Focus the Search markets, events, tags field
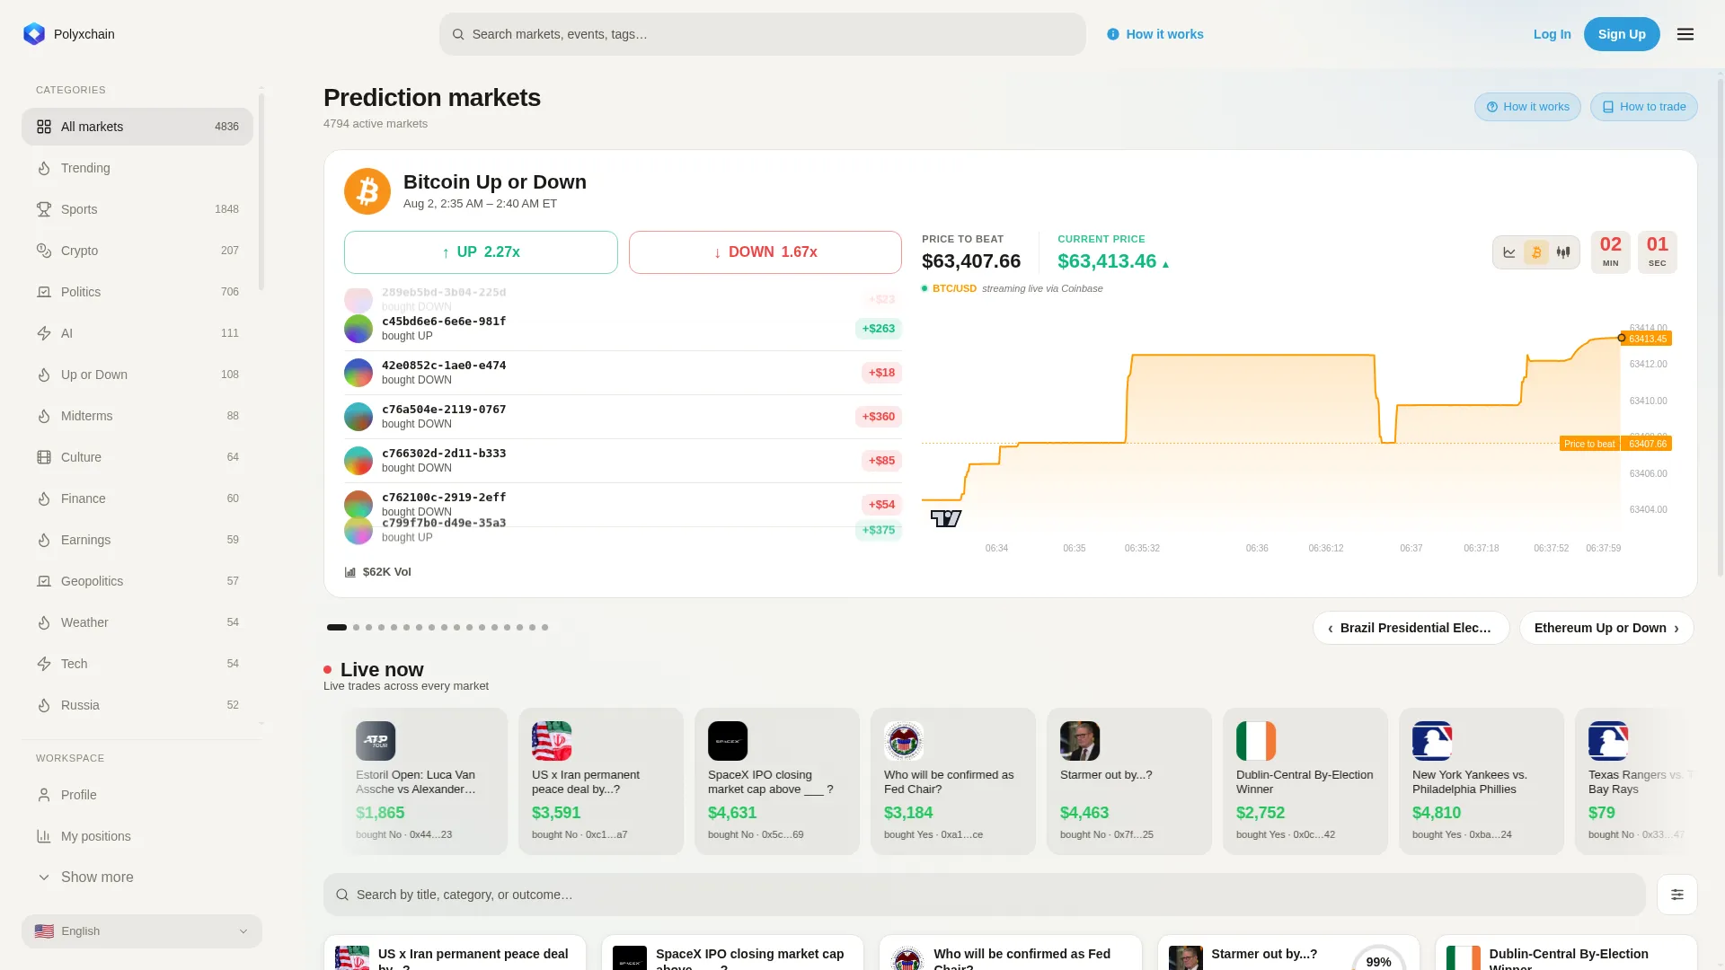1725x970 pixels. 763,34
